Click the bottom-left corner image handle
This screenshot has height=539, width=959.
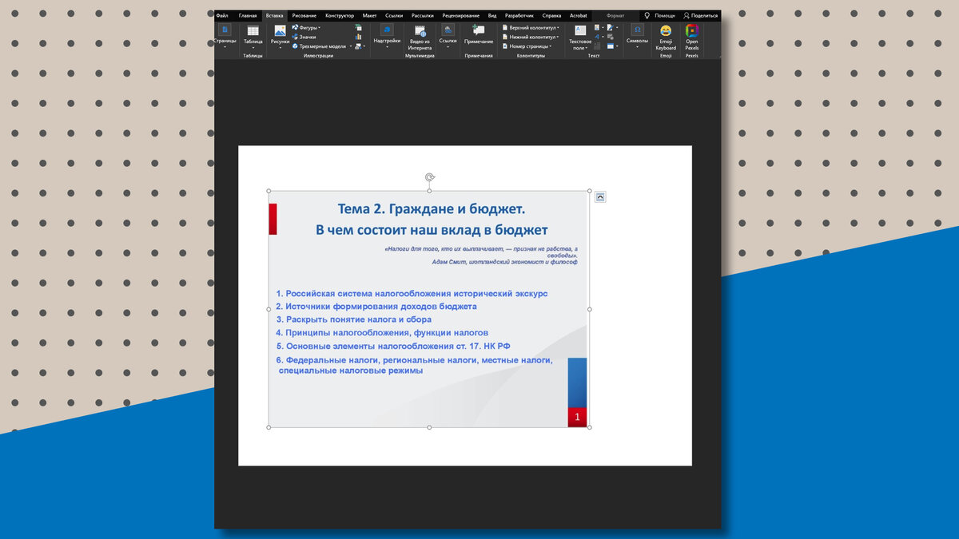coord(269,427)
